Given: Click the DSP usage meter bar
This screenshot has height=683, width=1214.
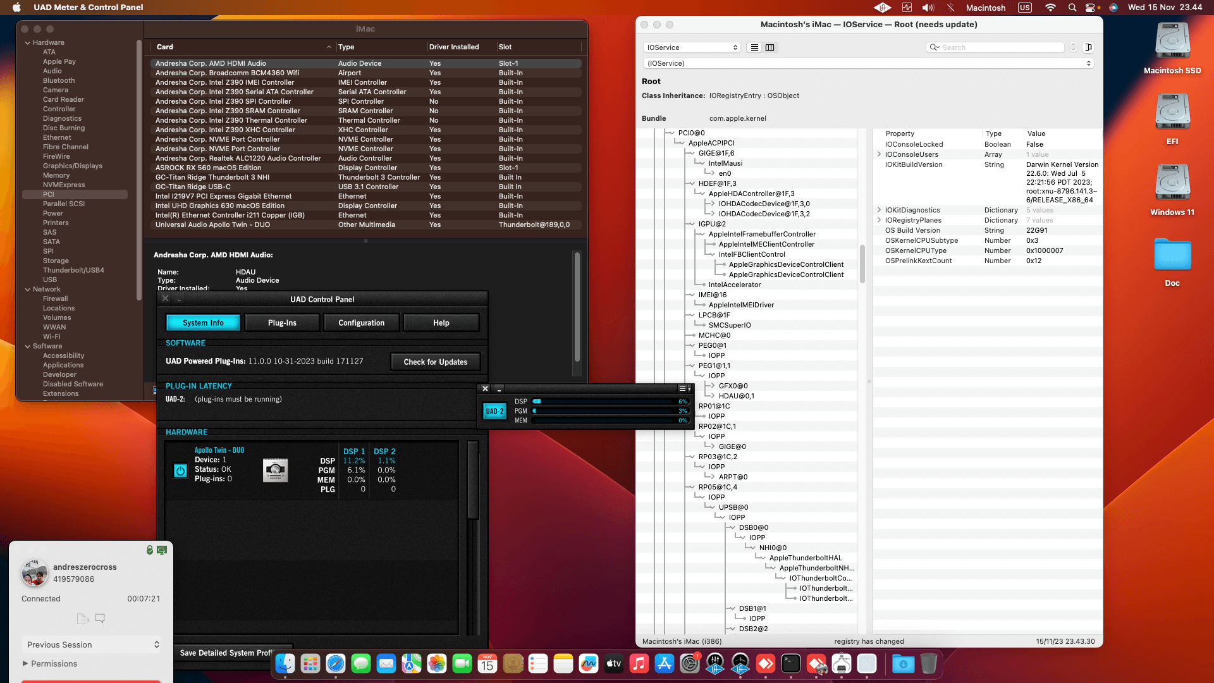Looking at the screenshot, I should coord(610,402).
